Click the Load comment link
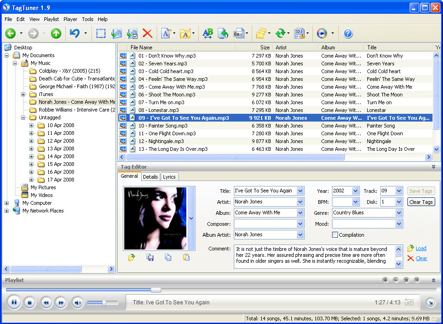443x324 pixels. coord(421,248)
